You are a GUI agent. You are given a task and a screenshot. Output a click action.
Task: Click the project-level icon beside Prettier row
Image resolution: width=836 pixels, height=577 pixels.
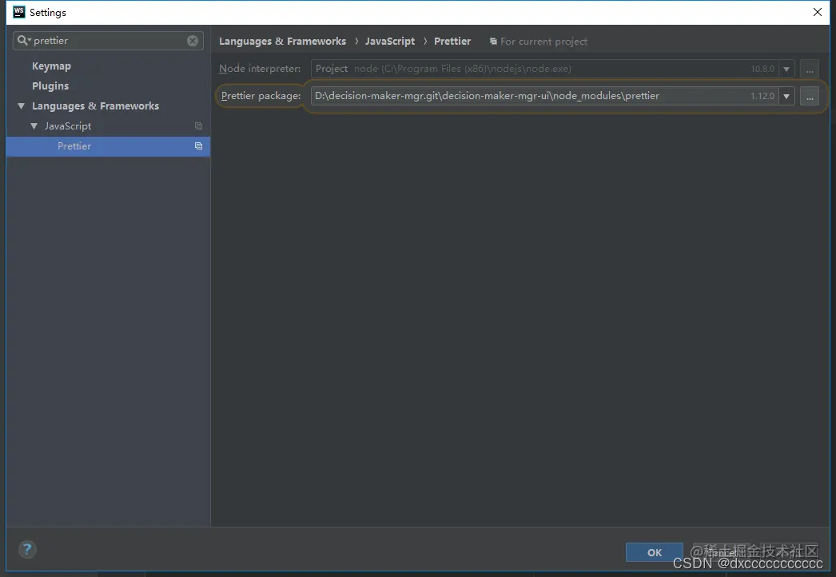tap(198, 146)
